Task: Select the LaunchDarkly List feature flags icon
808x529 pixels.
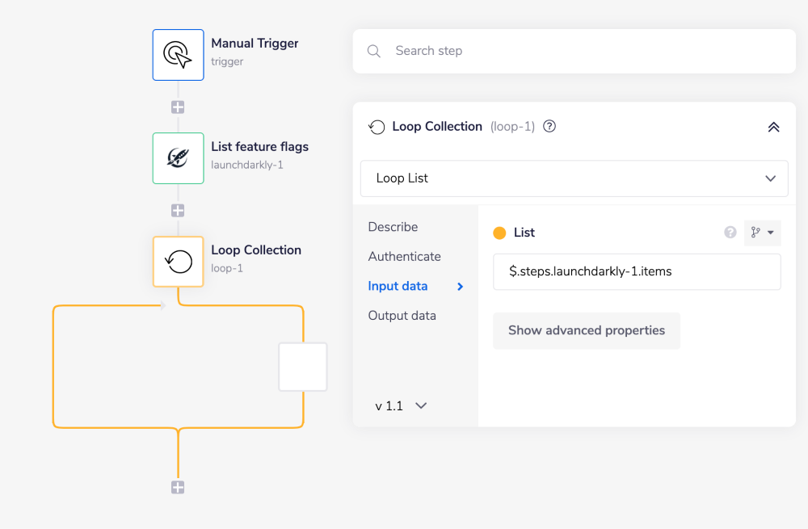Action: [178, 158]
